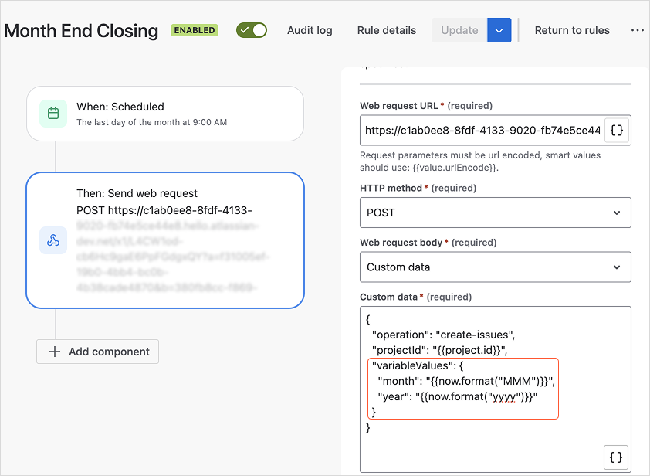This screenshot has height=476, width=650.
Task: Open Rule details tab
Action: point(387,30)
